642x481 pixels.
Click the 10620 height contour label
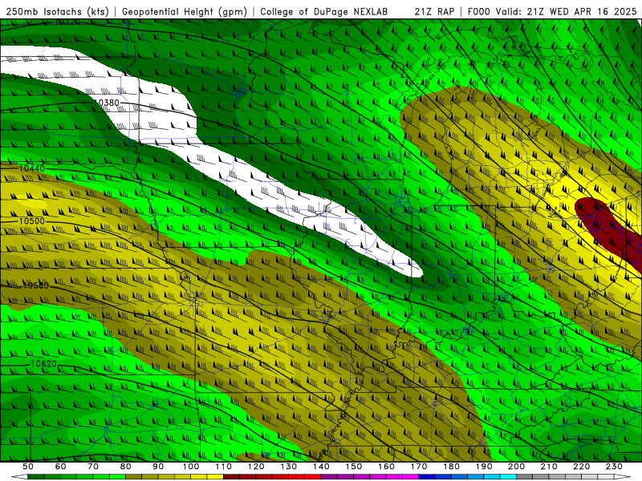(x=43, y=364)
